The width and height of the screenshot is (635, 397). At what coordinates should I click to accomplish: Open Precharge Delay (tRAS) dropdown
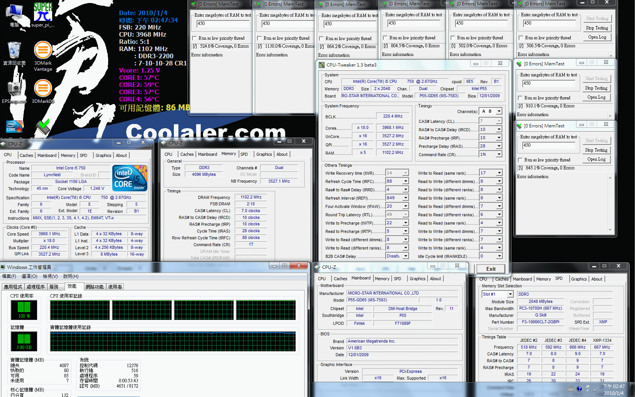point(499,146)
